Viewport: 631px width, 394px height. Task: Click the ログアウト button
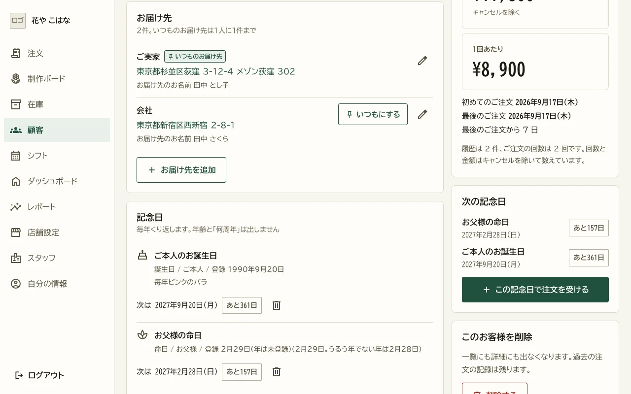tap(40, 375)
